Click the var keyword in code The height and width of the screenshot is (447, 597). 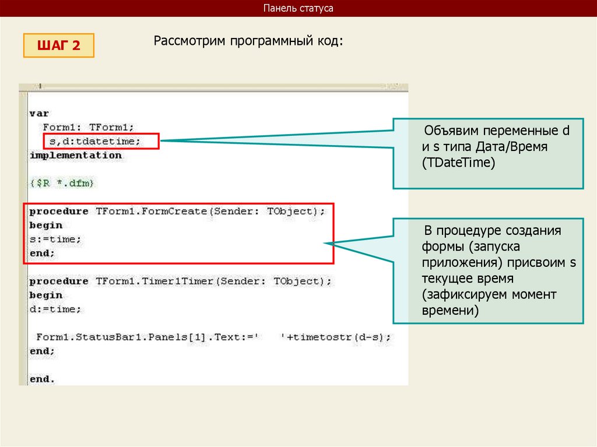(x=39, y=114)
